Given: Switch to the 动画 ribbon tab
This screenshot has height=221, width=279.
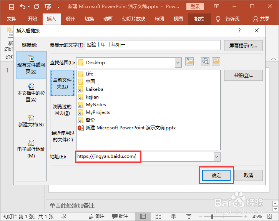Looking at the screenshot, I should [x=108, y=19].
